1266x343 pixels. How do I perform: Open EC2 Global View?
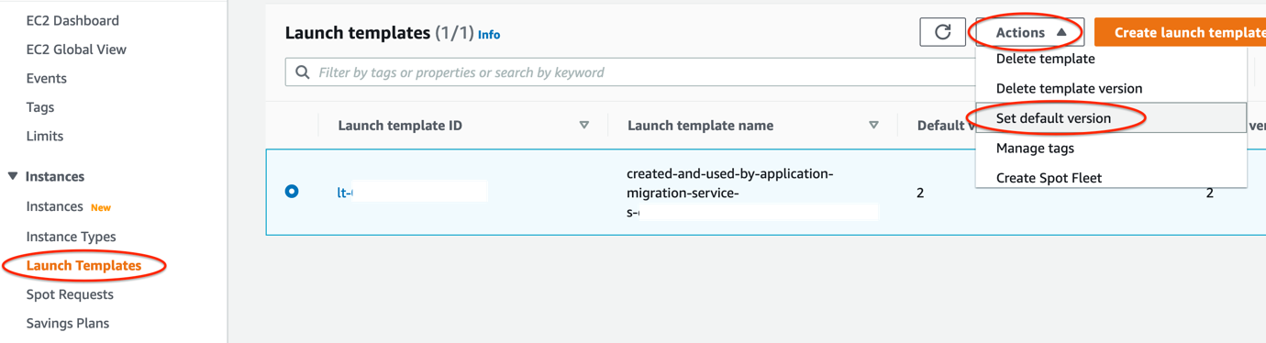(76, 50)
